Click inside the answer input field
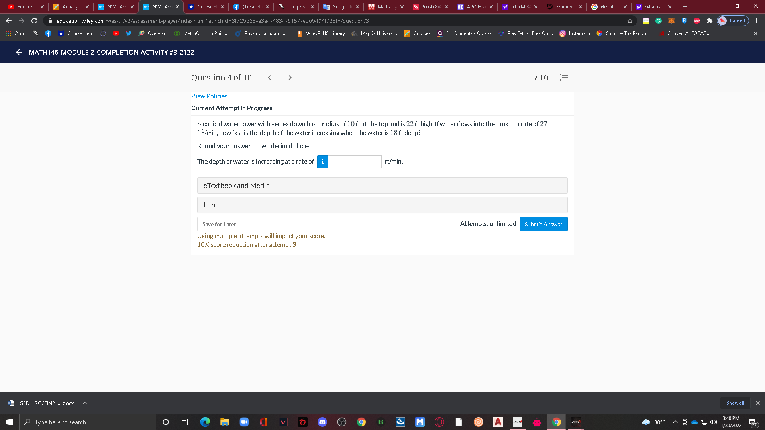Viewport: 765px width, 430px height. point(355,162)
